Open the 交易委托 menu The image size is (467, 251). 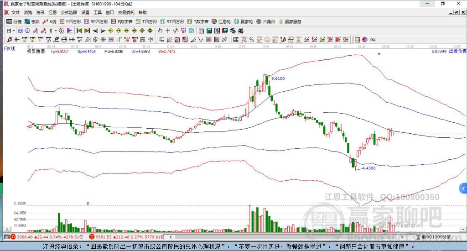[126, 12]
